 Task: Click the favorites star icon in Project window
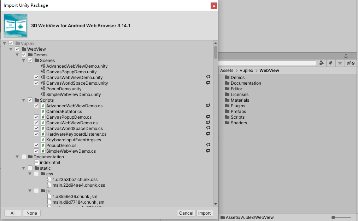coord(340,63)
